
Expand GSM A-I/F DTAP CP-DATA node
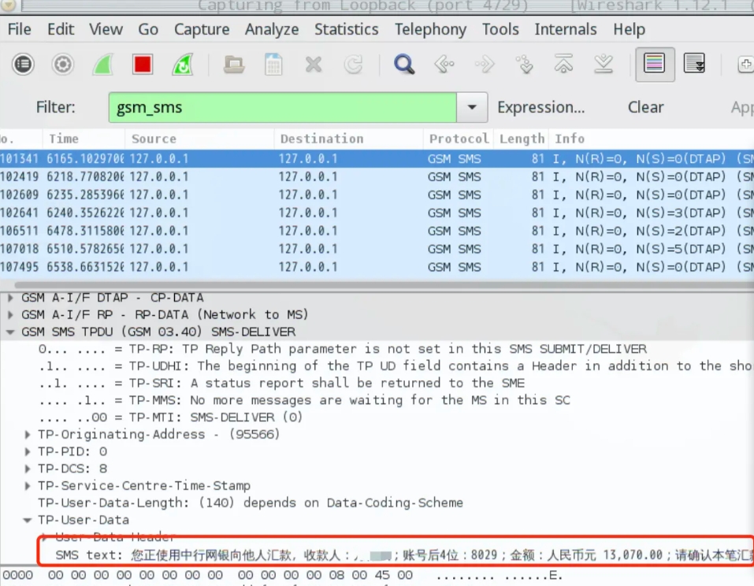pyautogui.click(x=10, y=298)
